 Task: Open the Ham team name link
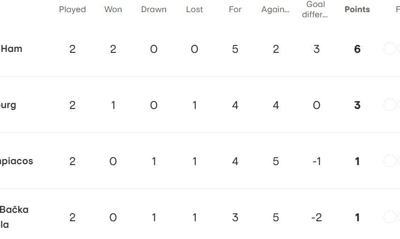[11, 49]
